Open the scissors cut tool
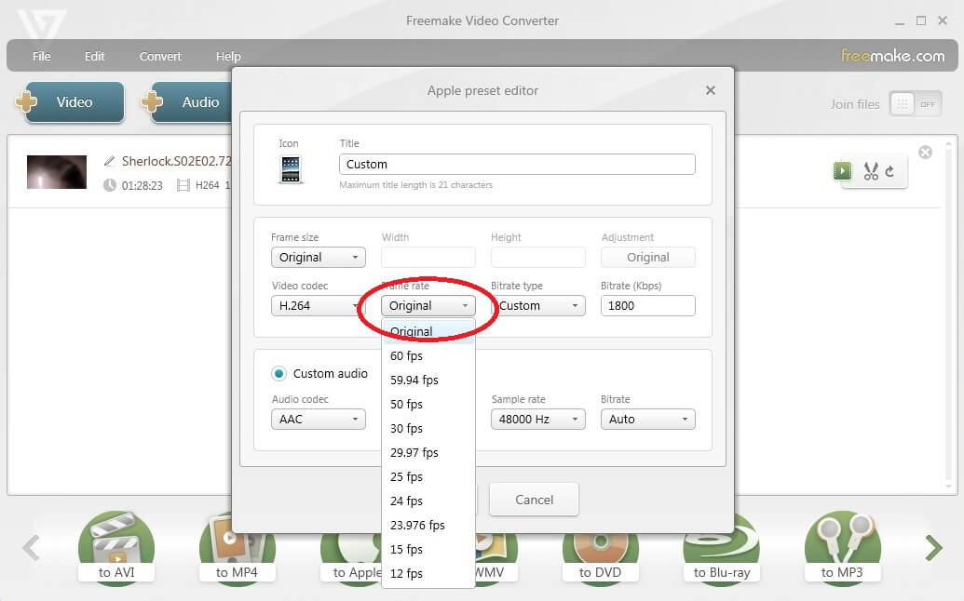This screenshot has height=601, width=964. coord(871,170)
